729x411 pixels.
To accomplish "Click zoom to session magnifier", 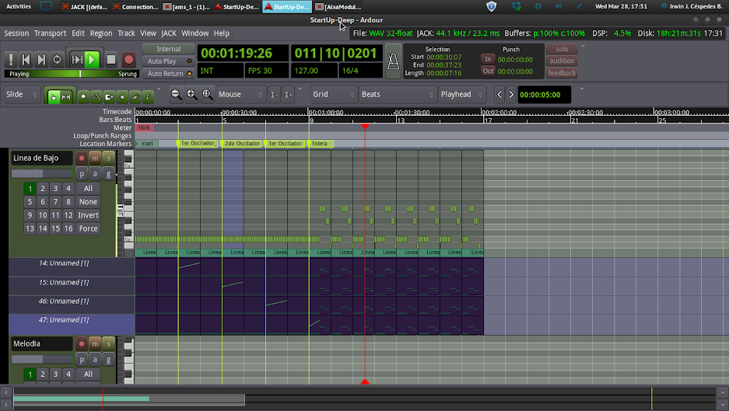I will 208,95.
